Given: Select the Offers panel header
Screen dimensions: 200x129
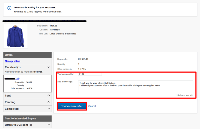Looking at the screenshot, I should tap(27, 55).
